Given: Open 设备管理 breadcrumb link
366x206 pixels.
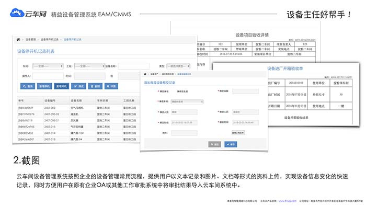Looking at the screenshot, I should pos(30,39).
